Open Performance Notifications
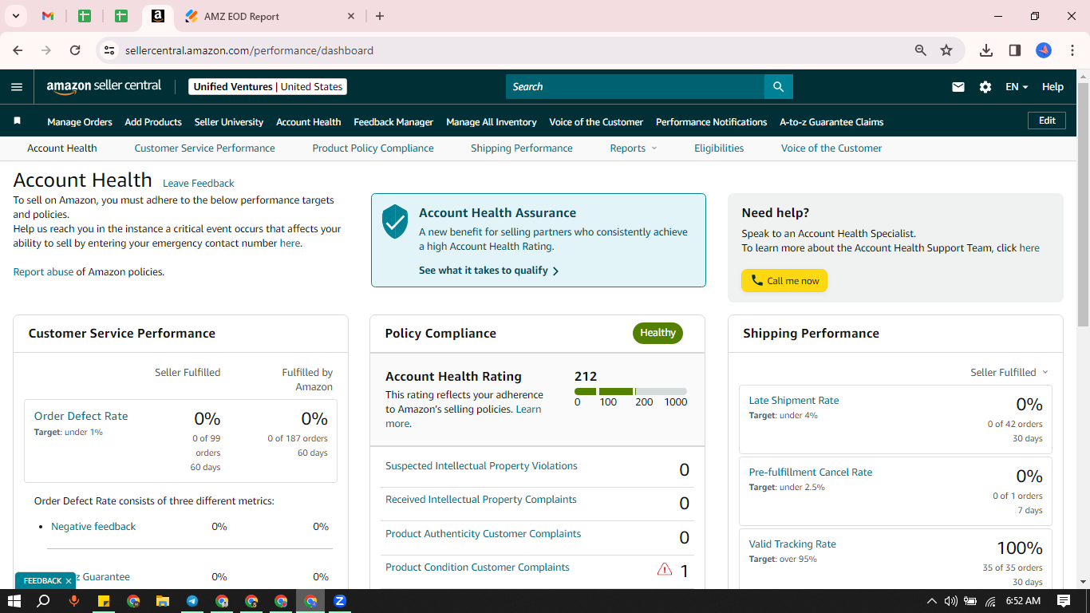 (x=712, y=122)
